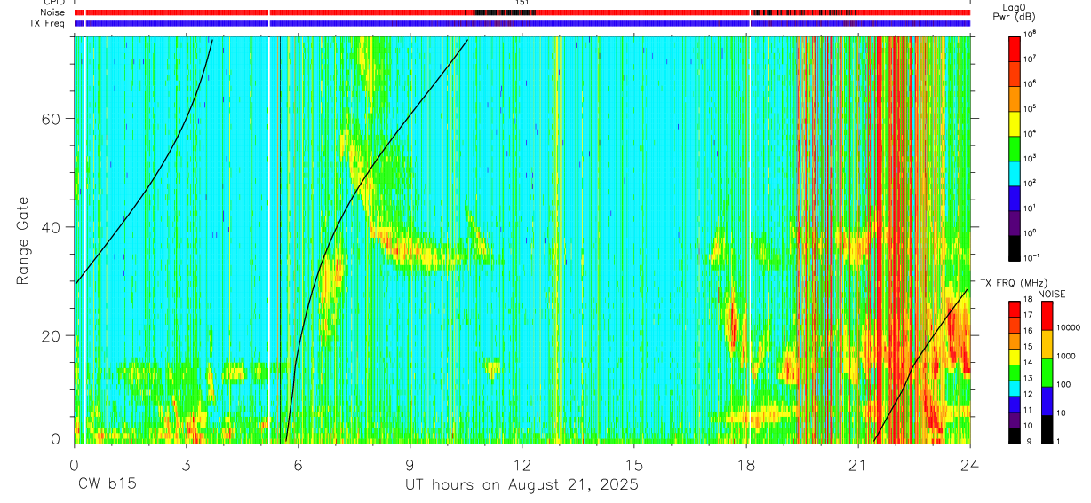
Task: Click tick label 20 on the Range Gate axis
Action: pos(52,336)
